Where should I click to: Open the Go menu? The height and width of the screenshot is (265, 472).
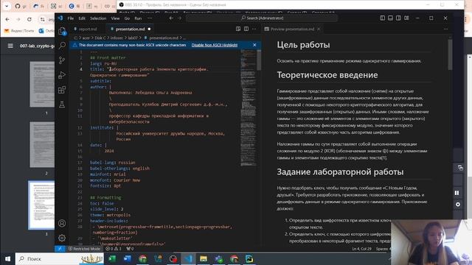(127, 18)
